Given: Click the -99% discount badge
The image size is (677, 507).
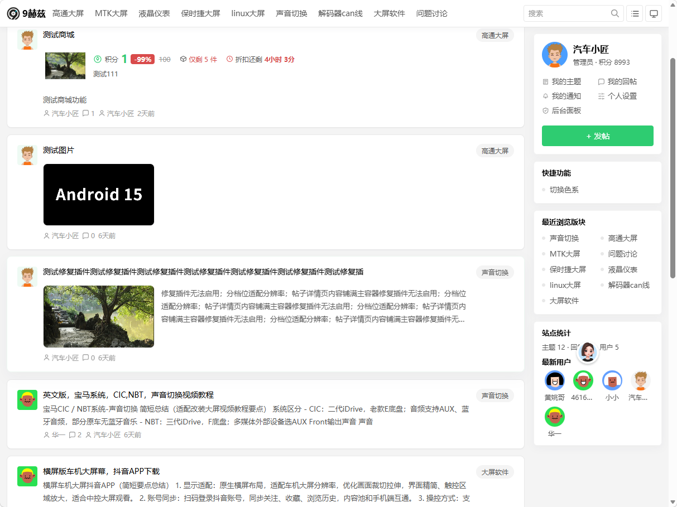Looking at the screenshot, I should 142,59.
